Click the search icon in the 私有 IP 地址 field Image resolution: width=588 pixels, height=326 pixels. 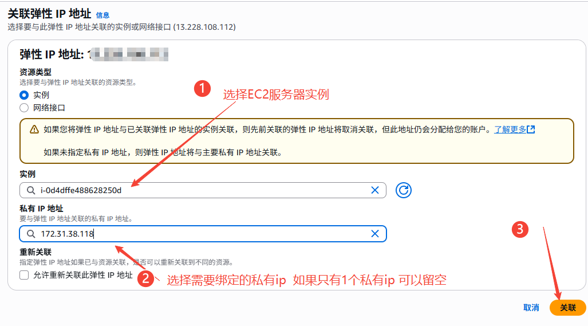pos(30,234)
